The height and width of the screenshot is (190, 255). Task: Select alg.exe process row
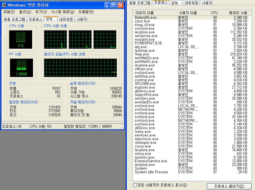(191, 47)
